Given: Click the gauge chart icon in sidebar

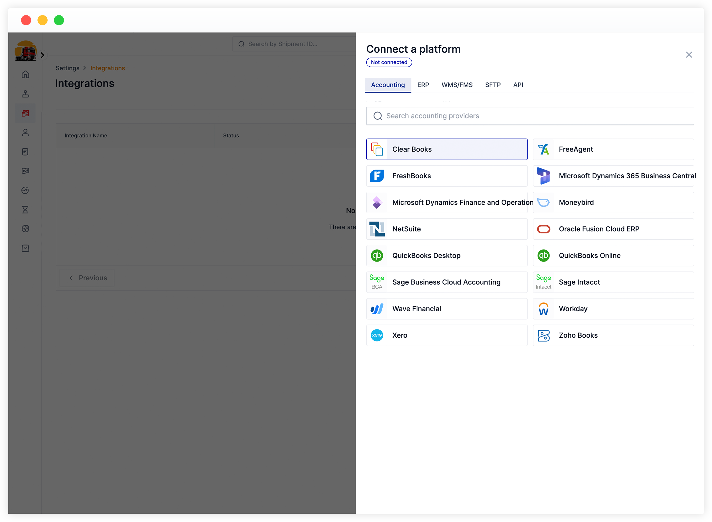Looking at the screenshot, I should coord(25,190).
